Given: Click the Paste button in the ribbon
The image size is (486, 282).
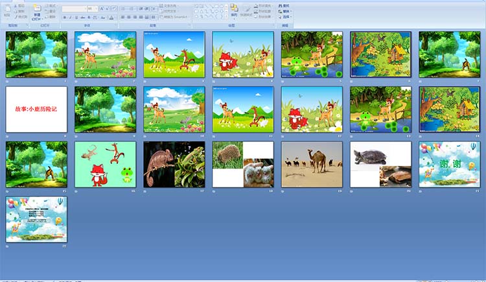Looking at the screenshot, I should [7, 12].
